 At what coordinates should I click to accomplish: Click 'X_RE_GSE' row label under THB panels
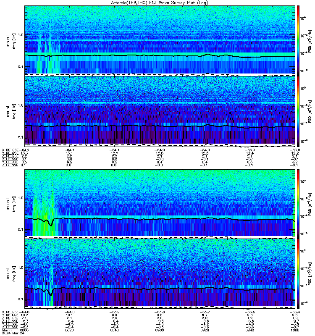click(10, 150)
